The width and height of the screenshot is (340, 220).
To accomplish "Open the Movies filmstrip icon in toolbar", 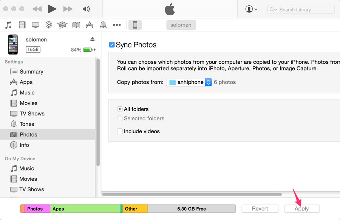I will click(22, 25).
